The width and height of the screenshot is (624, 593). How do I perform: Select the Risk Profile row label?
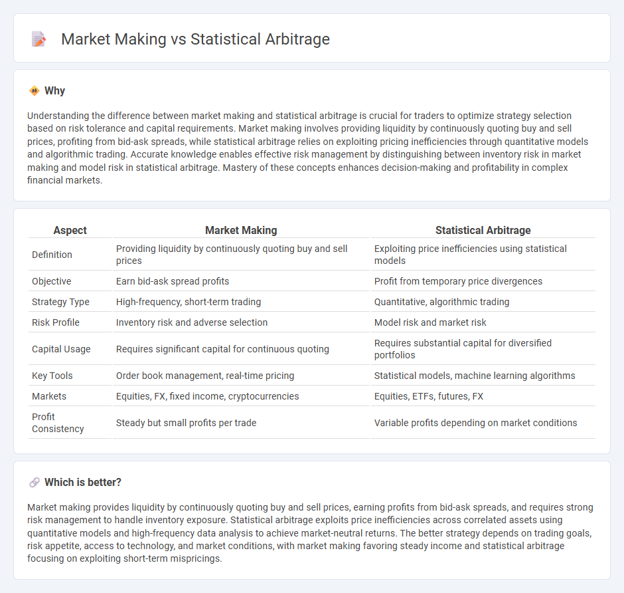coord(56,323)
